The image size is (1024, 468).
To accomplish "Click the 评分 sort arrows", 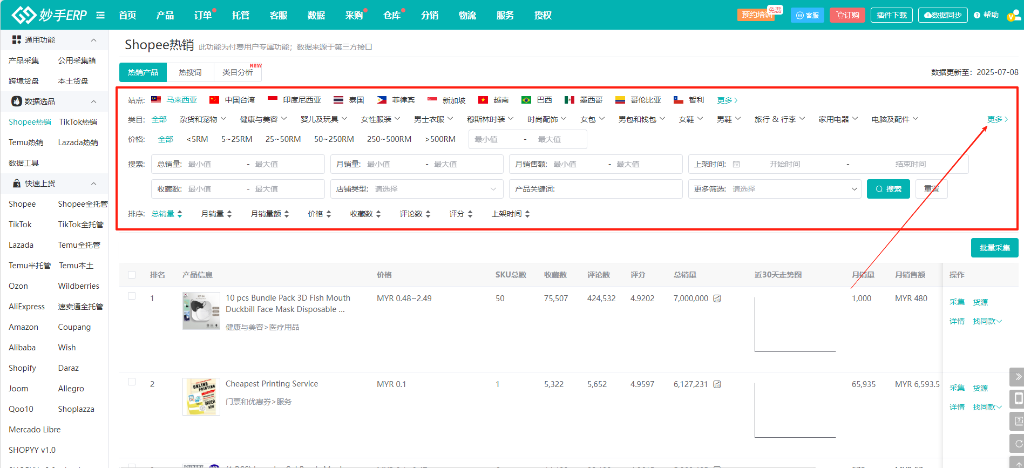I will point(470,214).
